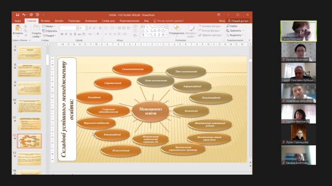
Task: Click the Redo/Repeat icon
Action: (31, 15)
